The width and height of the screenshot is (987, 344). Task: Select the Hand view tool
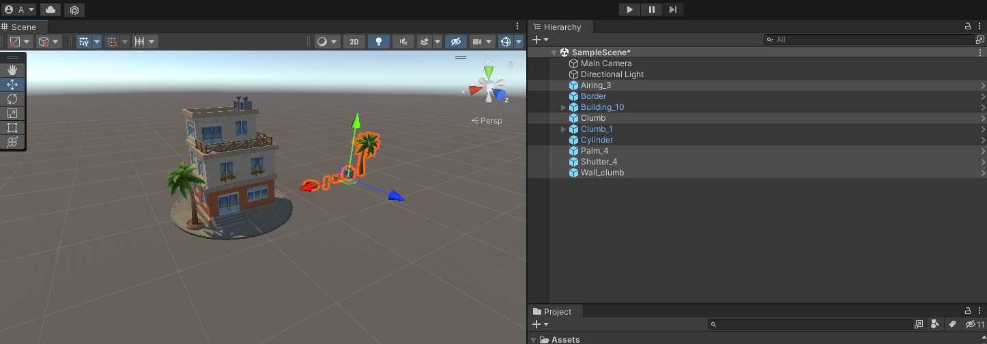(x=12, y=70)
